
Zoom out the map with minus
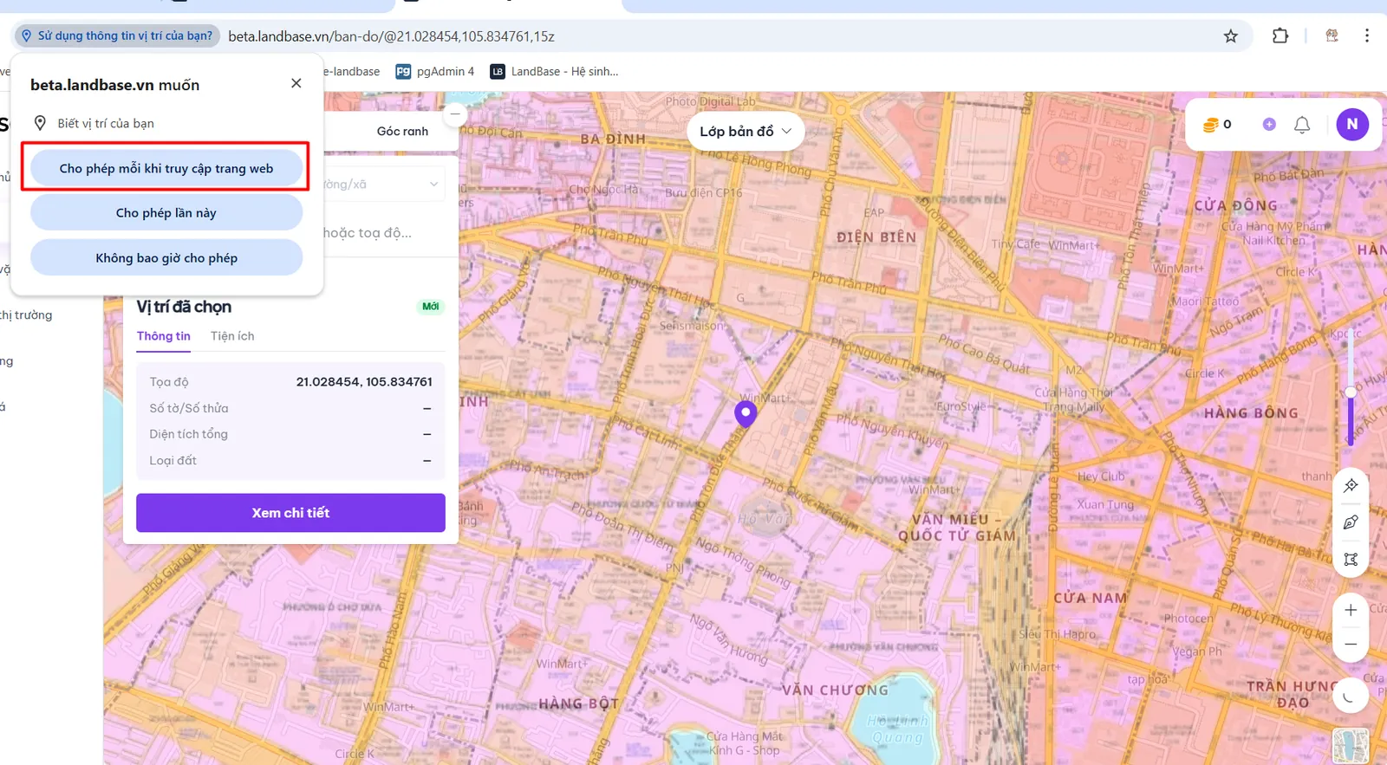pyautogui.click(x=1351, y=644)
